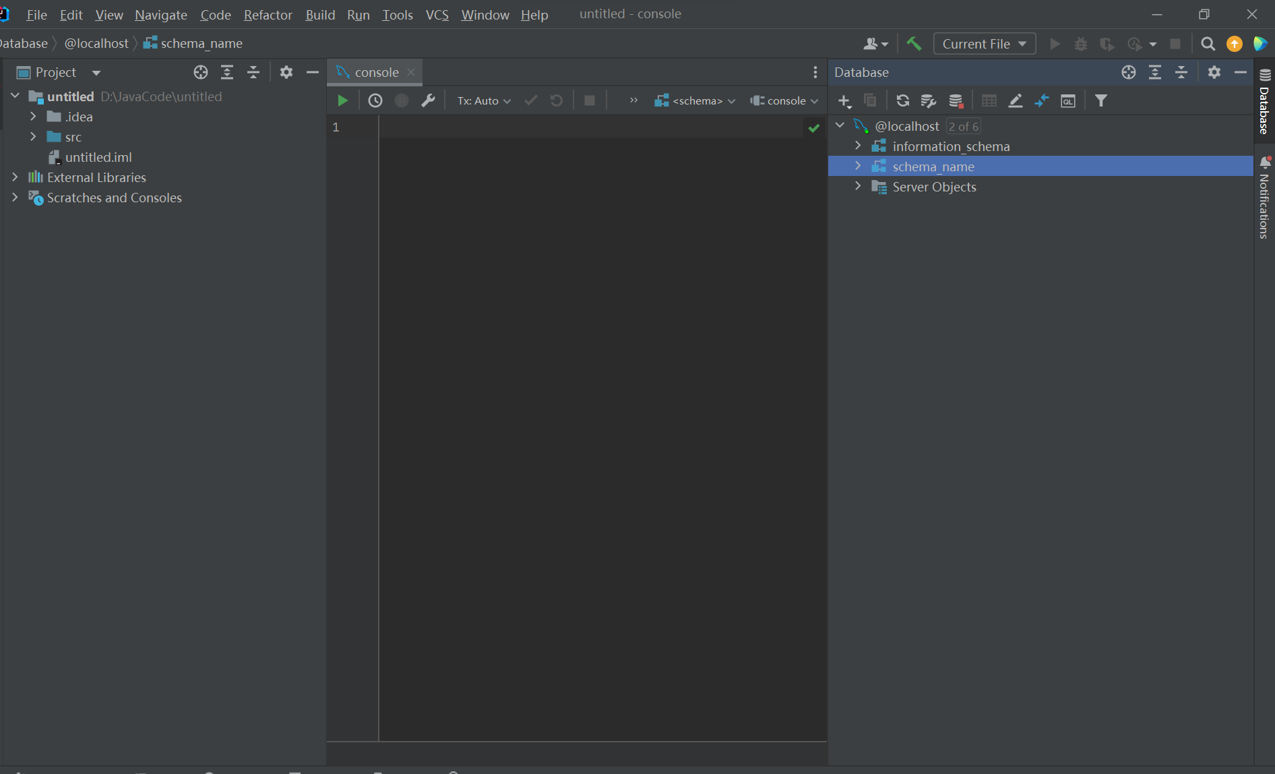1275x774 pixels.
Task: Collapse the @localhost data source node
Action: click(840, 125)
